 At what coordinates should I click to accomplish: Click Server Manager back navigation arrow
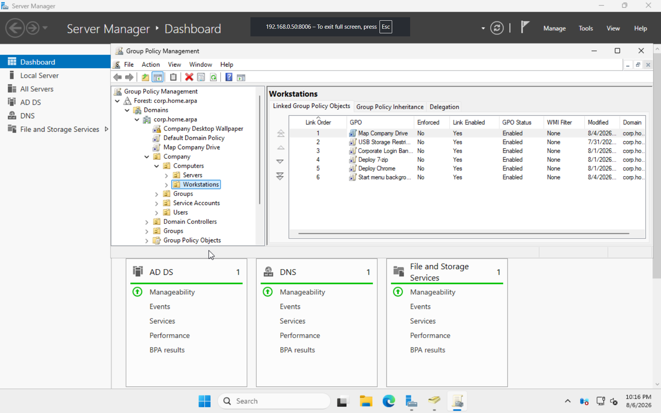tap(15, 28)
